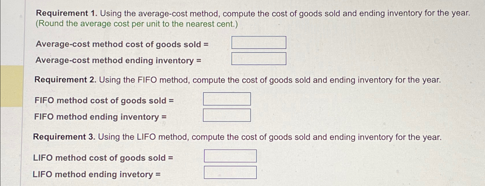This screenshot has width=485, height=186.
Task: Select the Requirement 2 heading text
Action: click(65, 80)
